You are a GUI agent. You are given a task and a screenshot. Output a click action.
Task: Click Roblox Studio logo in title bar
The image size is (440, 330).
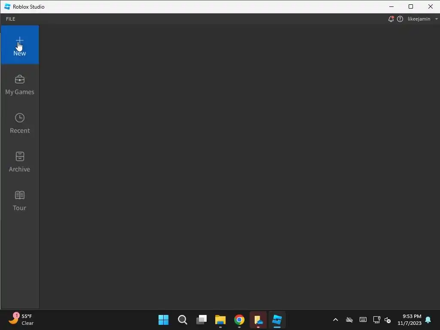coord(7,6)
